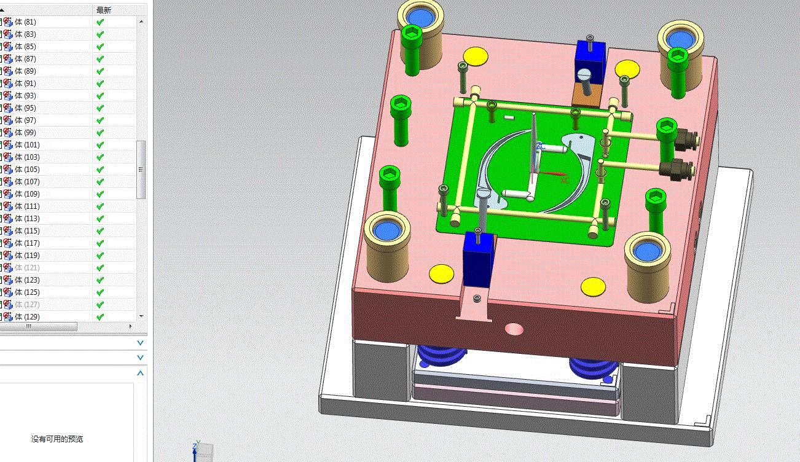Click the 没有可用的预览 preview message

click(x=57, y=439)
